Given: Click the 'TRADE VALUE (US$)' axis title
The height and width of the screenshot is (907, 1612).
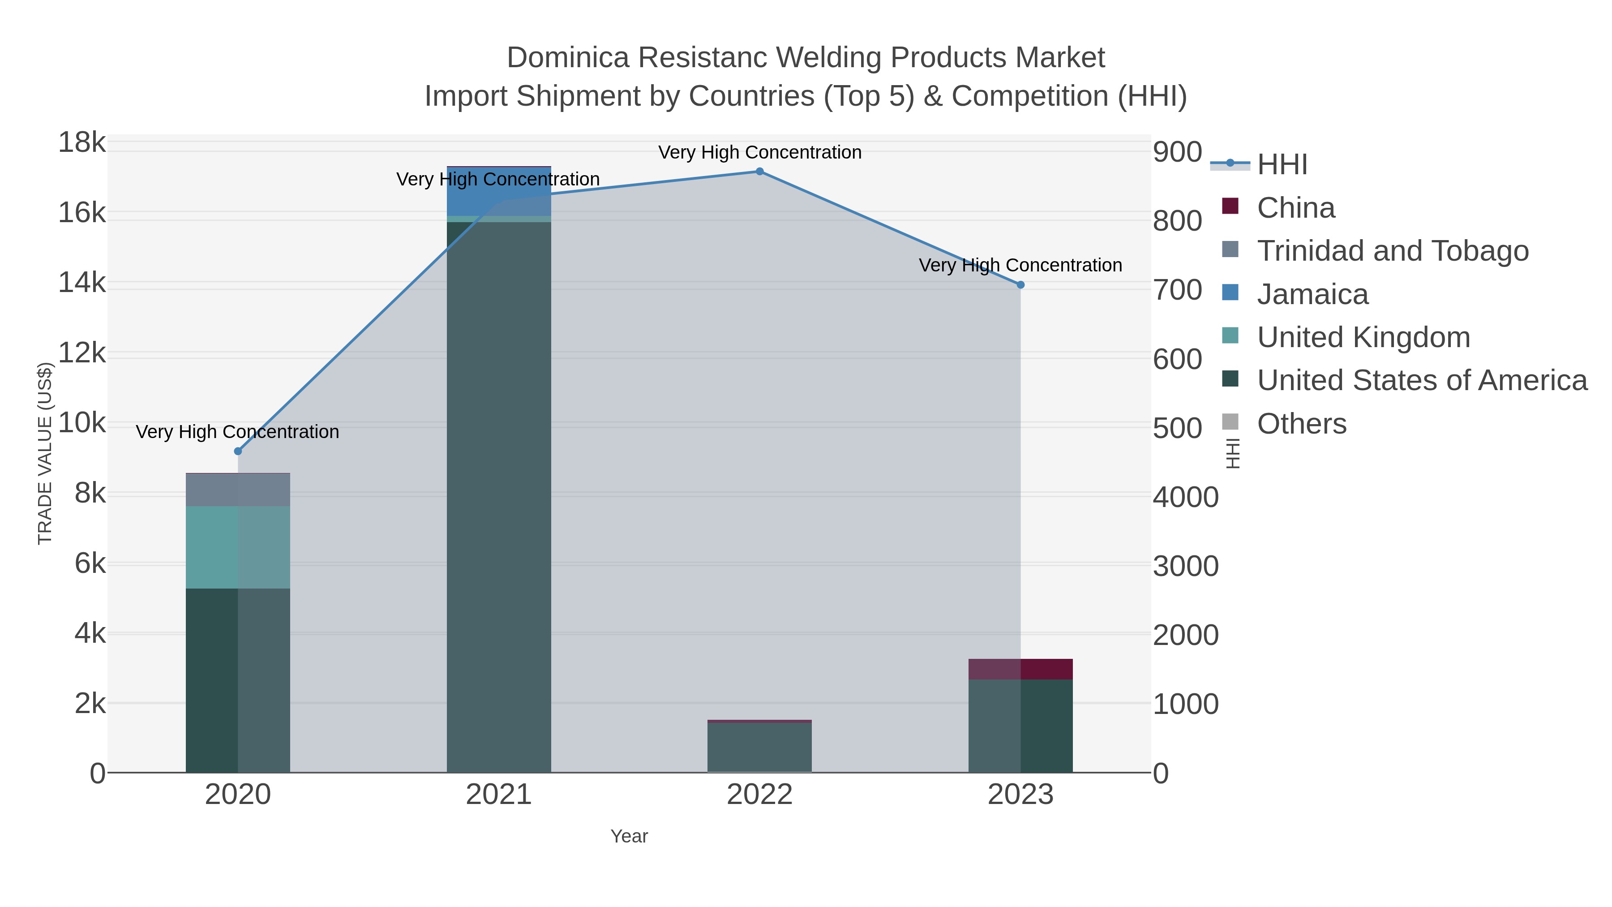Looking at the screenshot, I should 45,453.
